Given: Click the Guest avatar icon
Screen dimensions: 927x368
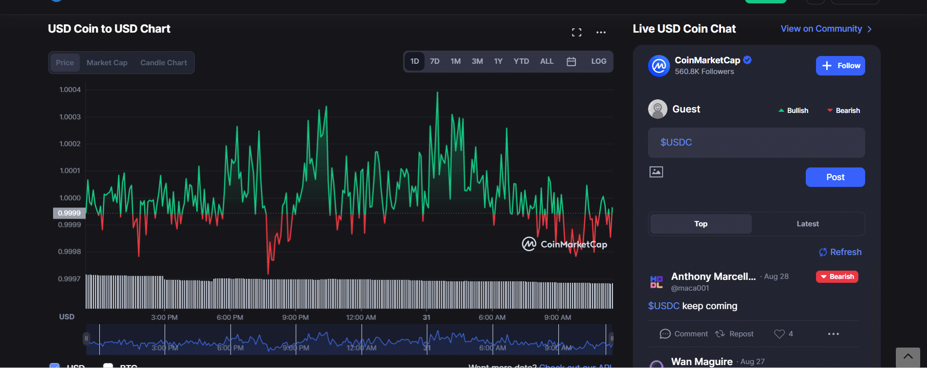Looking at the screenshot, I should [658, 109].
